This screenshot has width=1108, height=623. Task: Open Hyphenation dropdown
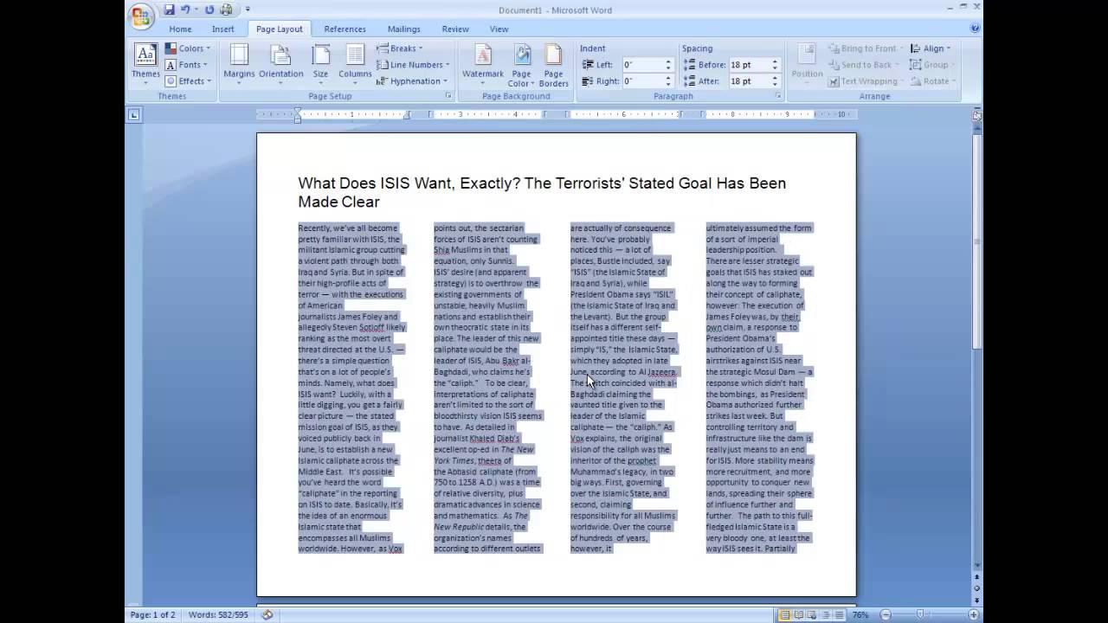[x=412, y=81]
